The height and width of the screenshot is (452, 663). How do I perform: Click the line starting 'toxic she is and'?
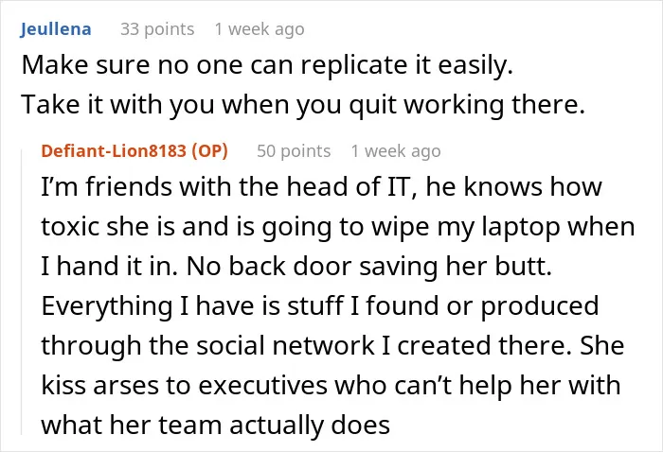338,227
